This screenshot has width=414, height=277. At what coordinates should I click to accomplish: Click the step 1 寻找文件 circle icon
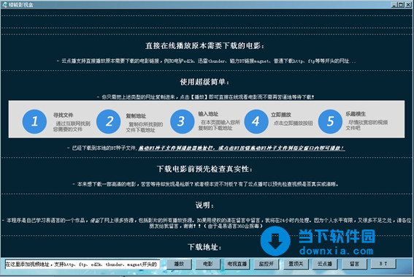pyautogui.click(x=34, y=121)
